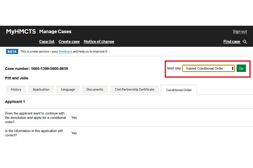Image resolution: width=253 pixels, height=168 pixels.
Task: Click the MyHMCTS logo
Action: click(x=21, y=31)
